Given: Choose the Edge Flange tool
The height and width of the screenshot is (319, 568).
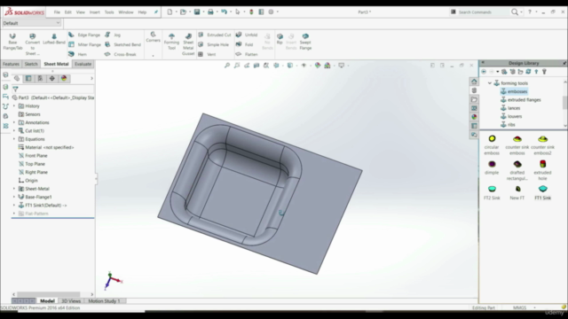Looking at the screenshot, I should [84, 35].
